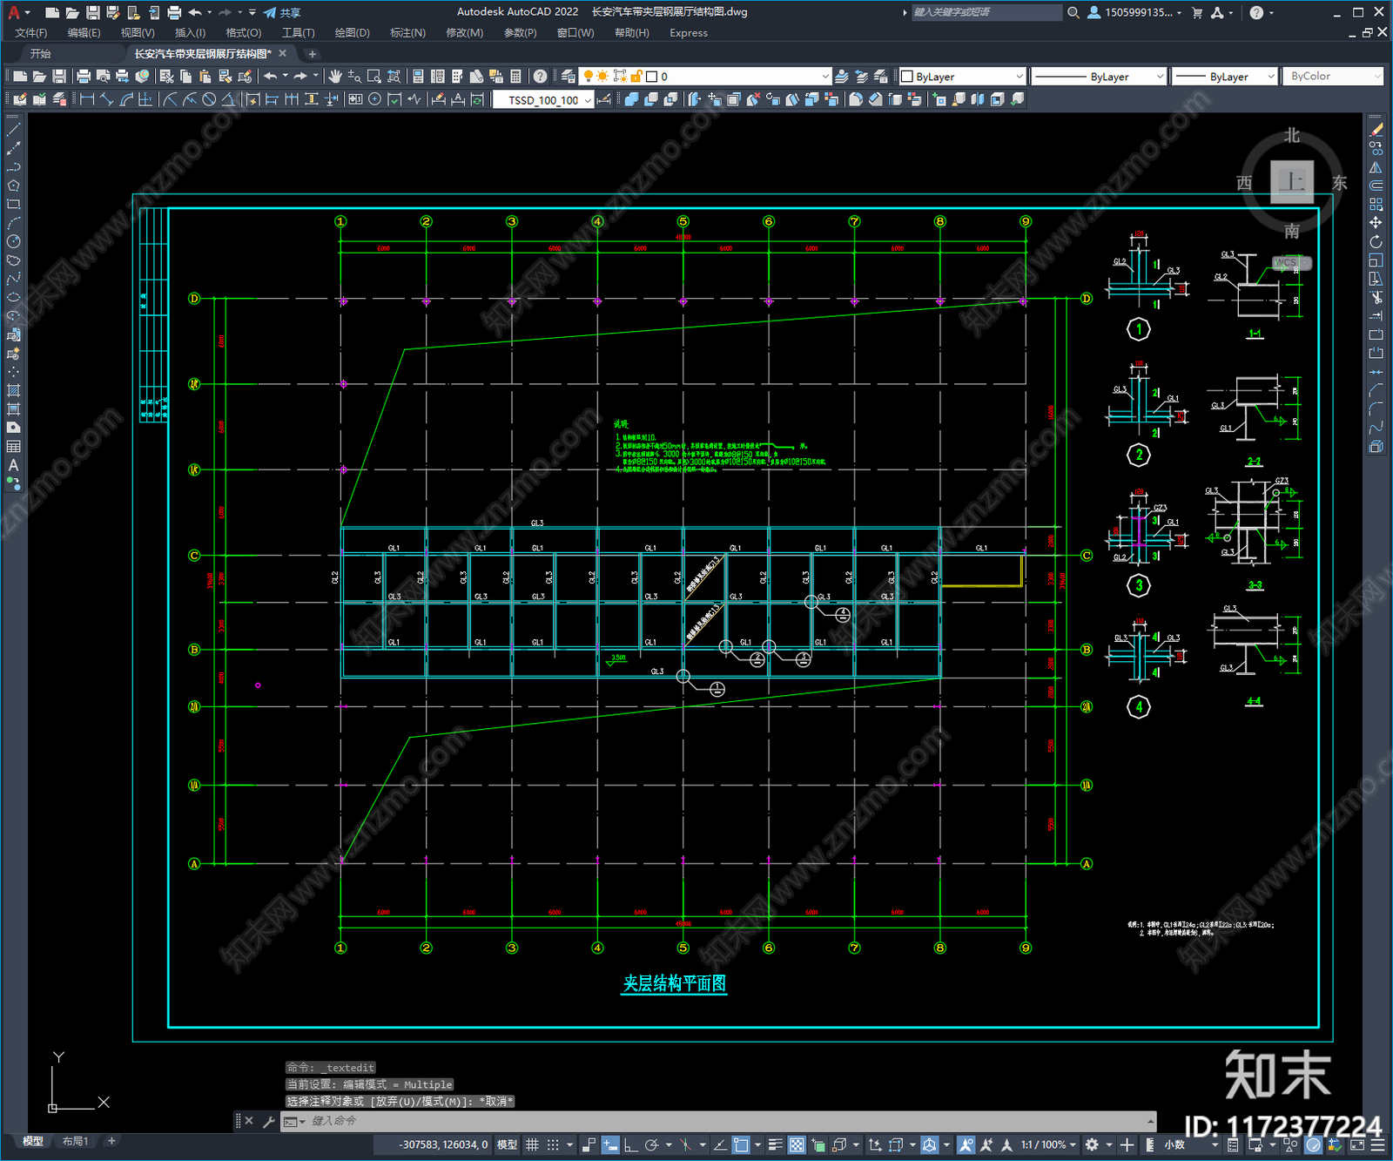The width and height of the screenshot is (1393, 1161).
Task: Select the Mirror tool in right toolbar
Action: point(1376,167)
